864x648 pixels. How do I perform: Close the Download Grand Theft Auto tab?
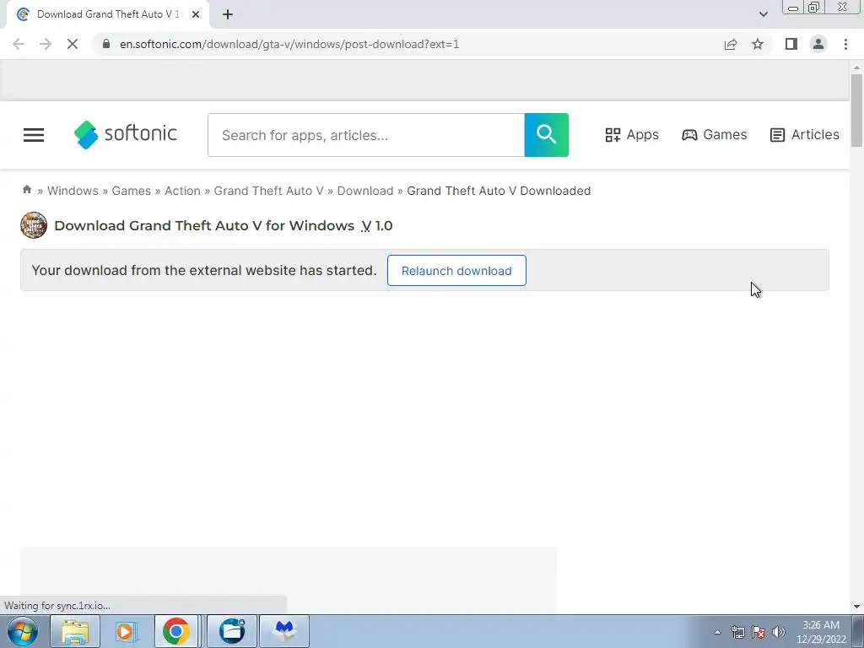coord(196,14)
